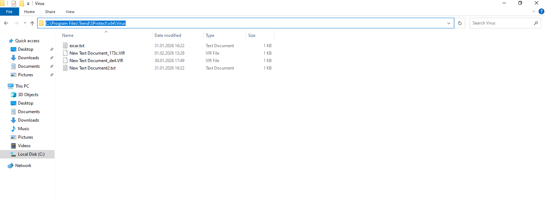This screenshot has width=545, height=200.
Task: Click the New Text Document_de4.VIR name
Action: click(96, 61)
